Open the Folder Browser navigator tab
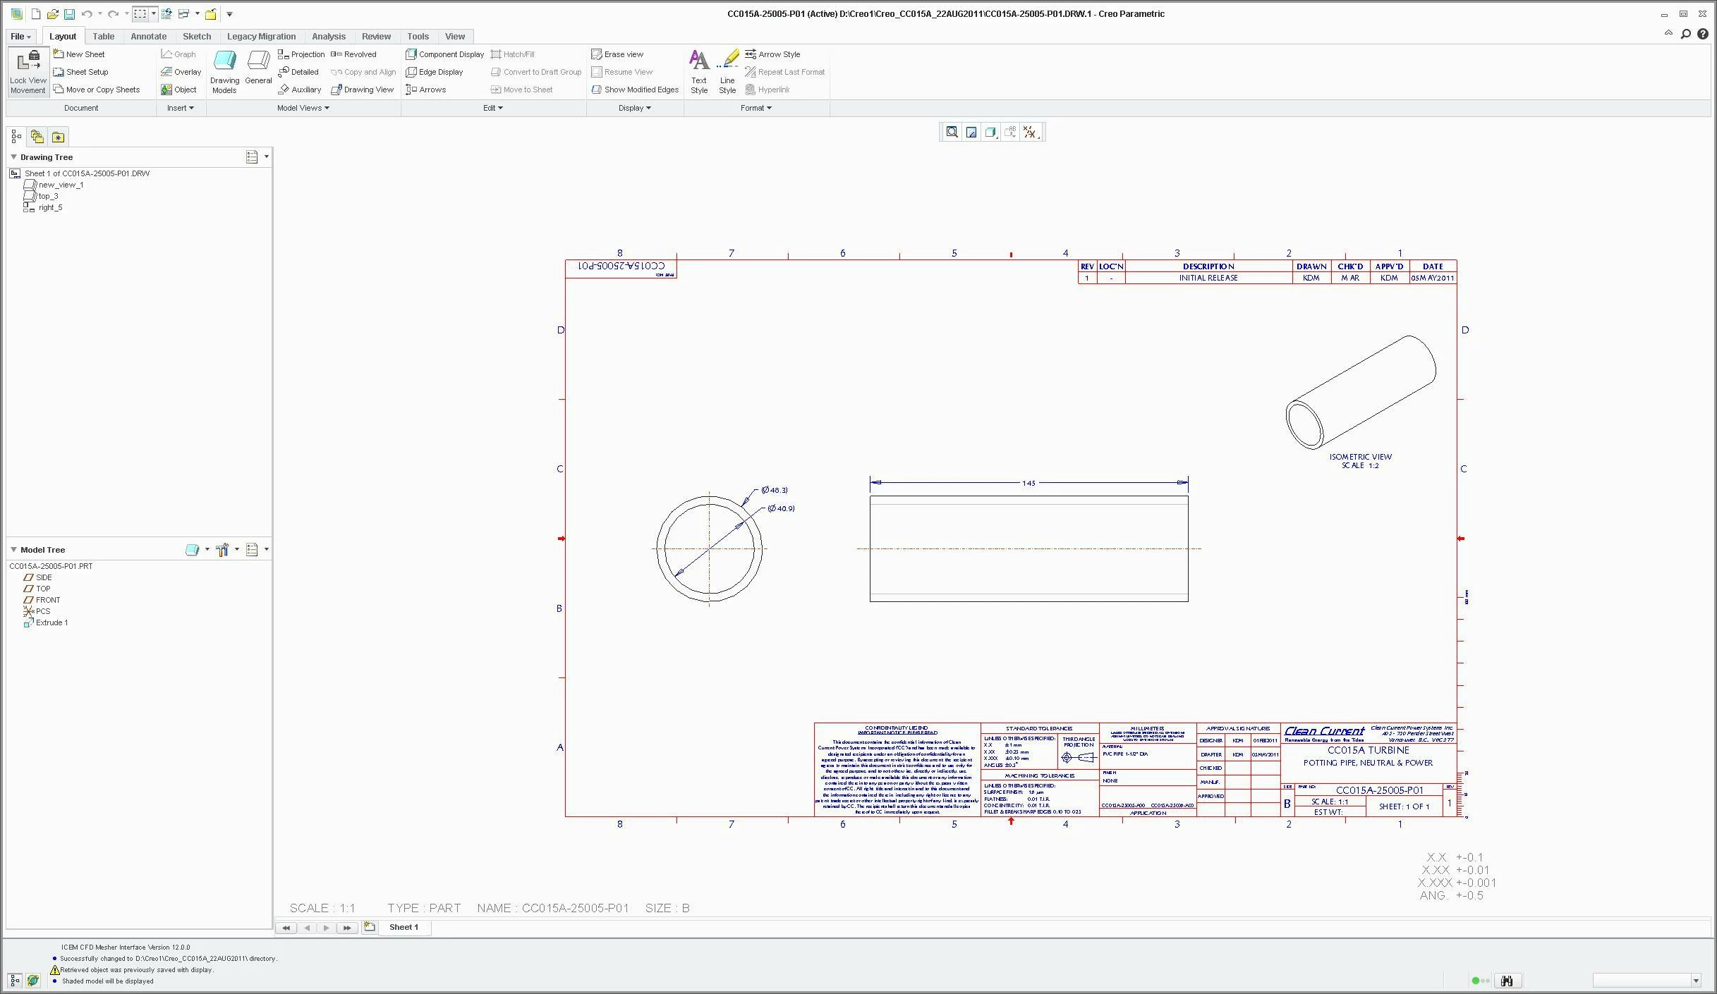The image size is (1717, 994). tap(37, 137)
